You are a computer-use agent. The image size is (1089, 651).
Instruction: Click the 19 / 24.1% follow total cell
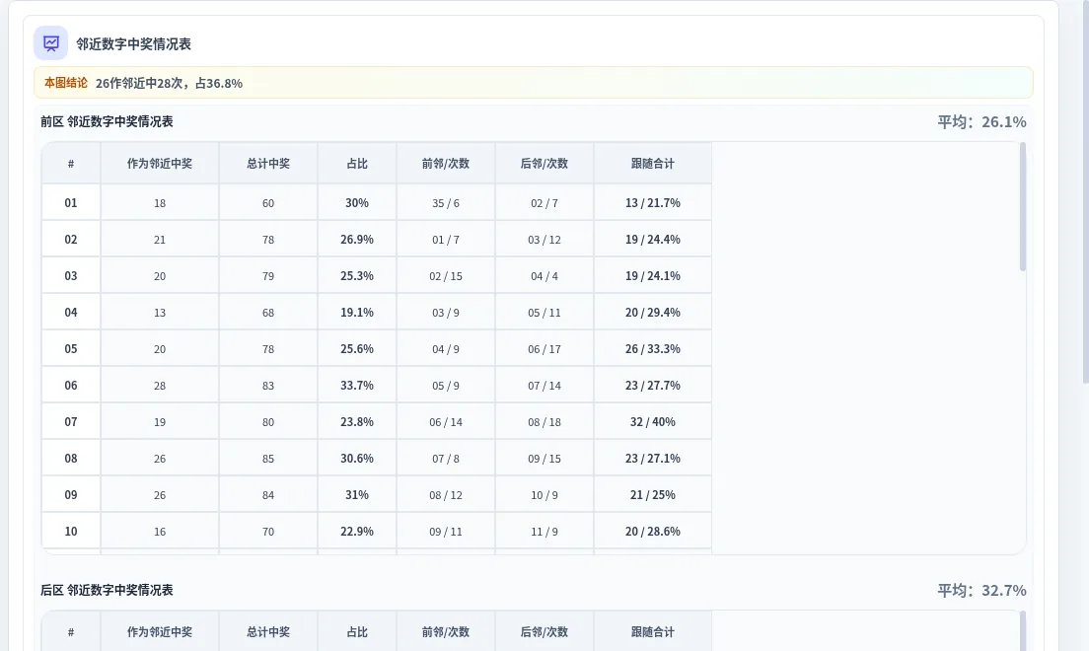[653, 276]
